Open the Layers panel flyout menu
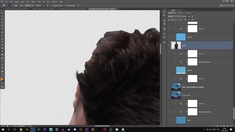Image resolution: width=235 pixels, height=132 pixels. point(234,10)
